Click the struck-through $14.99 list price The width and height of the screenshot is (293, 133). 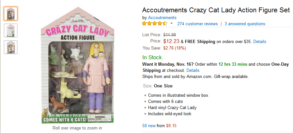(x=169, y=35)
